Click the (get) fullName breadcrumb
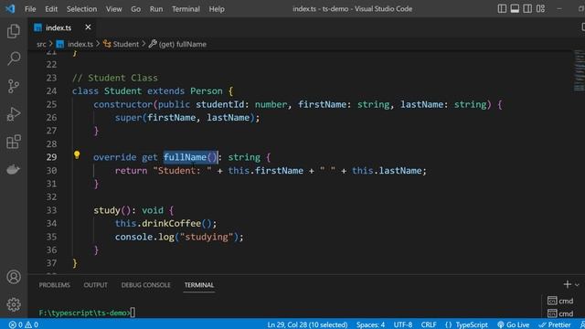 point(177,44)
